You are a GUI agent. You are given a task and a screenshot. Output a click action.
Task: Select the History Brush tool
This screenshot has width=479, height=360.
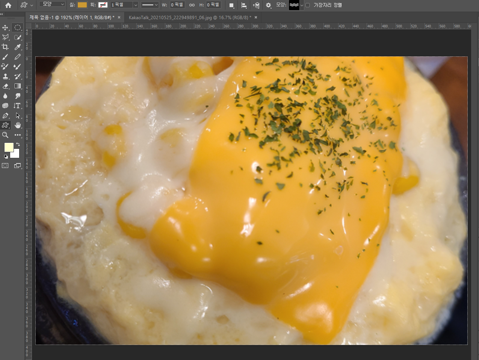18,76
